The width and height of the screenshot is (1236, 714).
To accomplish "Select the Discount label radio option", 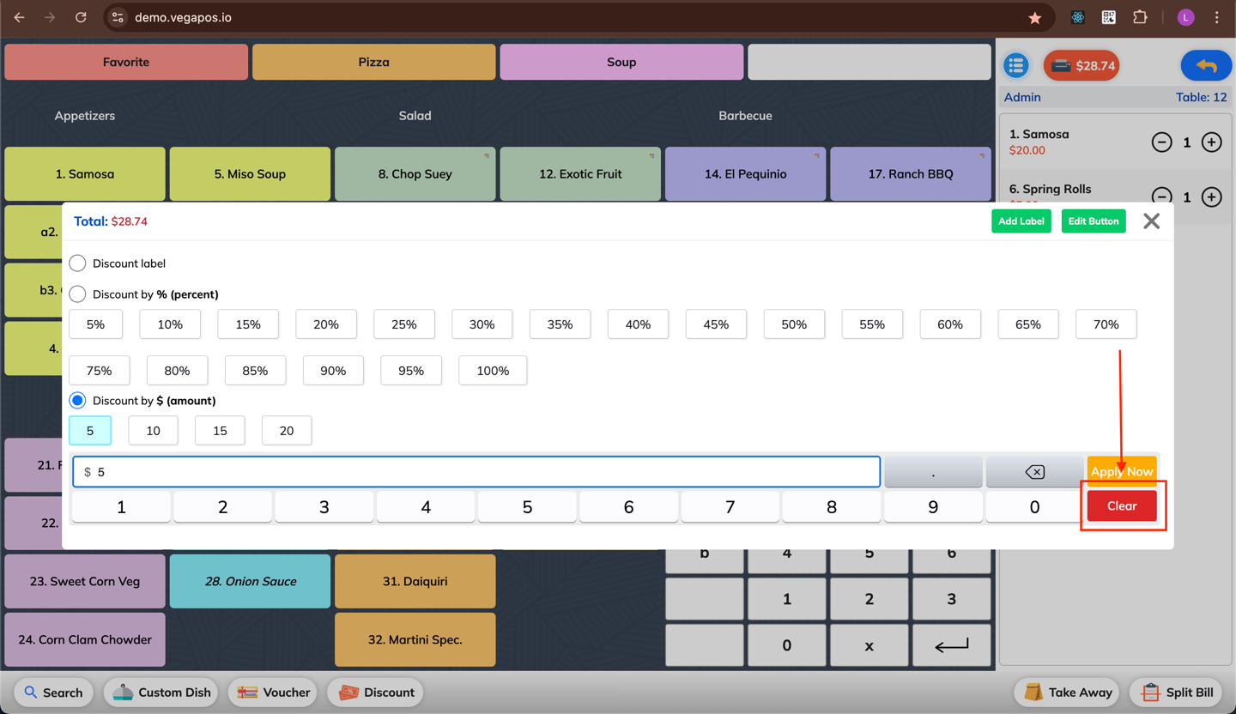I will click(x=77, y=263).
